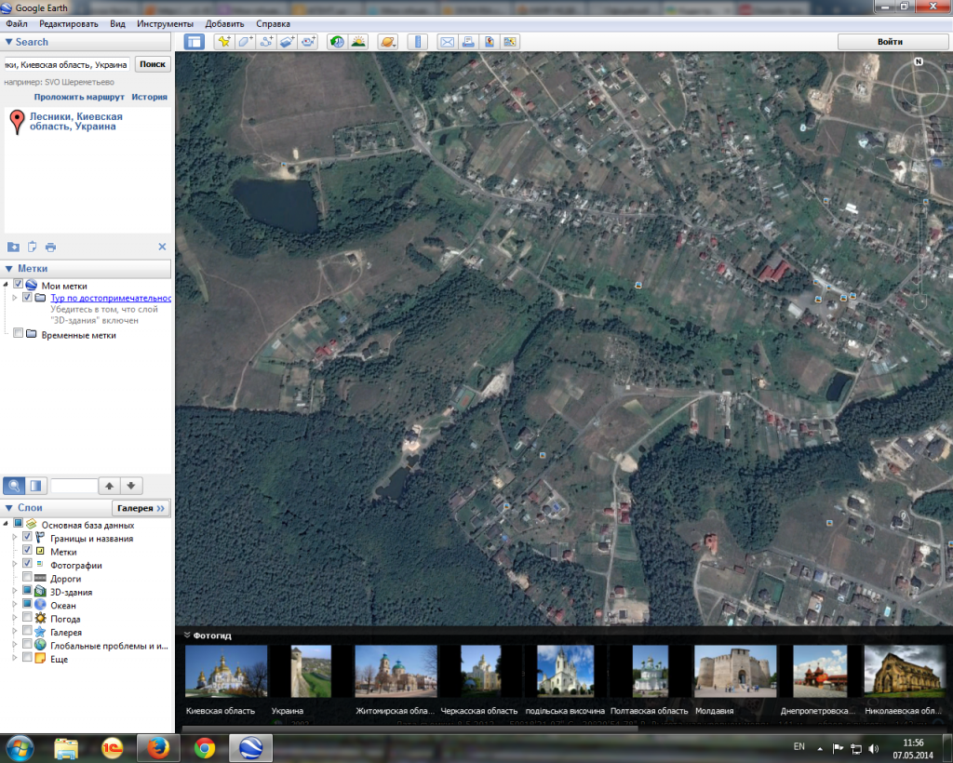The image size is (953, 763).
Task: Select the Add Path tool
Action: [266, 42]
